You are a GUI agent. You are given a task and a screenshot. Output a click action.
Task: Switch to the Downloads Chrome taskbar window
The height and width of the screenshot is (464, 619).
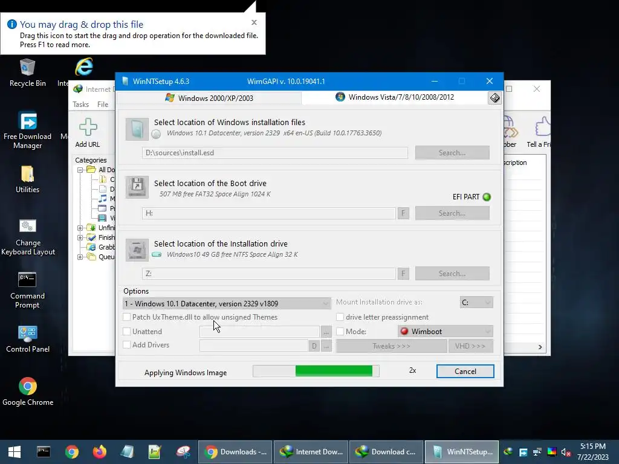point(235,452)
